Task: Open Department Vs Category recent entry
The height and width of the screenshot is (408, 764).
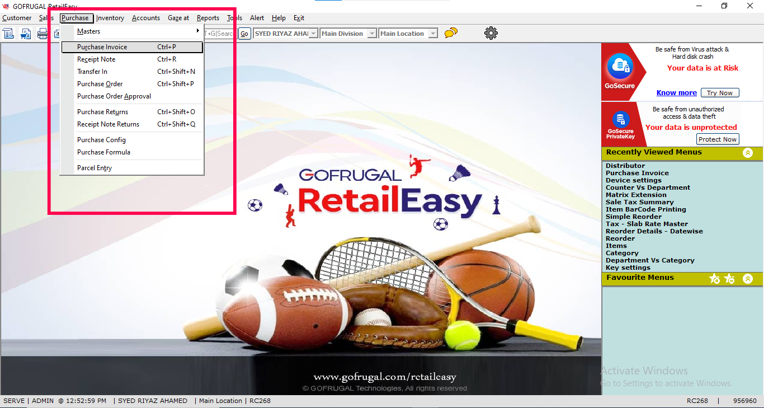Action: [x=650, y=260]
